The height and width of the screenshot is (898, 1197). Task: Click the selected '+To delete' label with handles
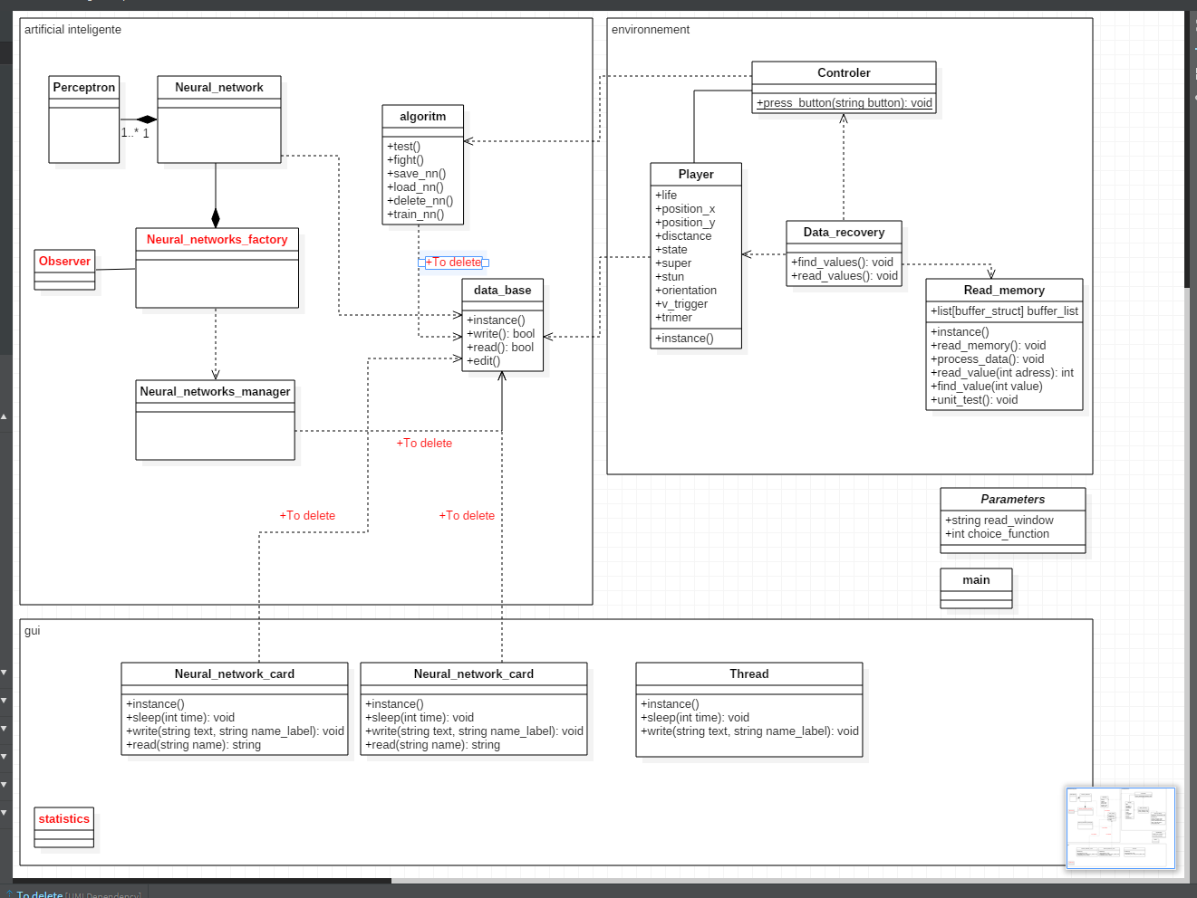(x=453, y=263)
